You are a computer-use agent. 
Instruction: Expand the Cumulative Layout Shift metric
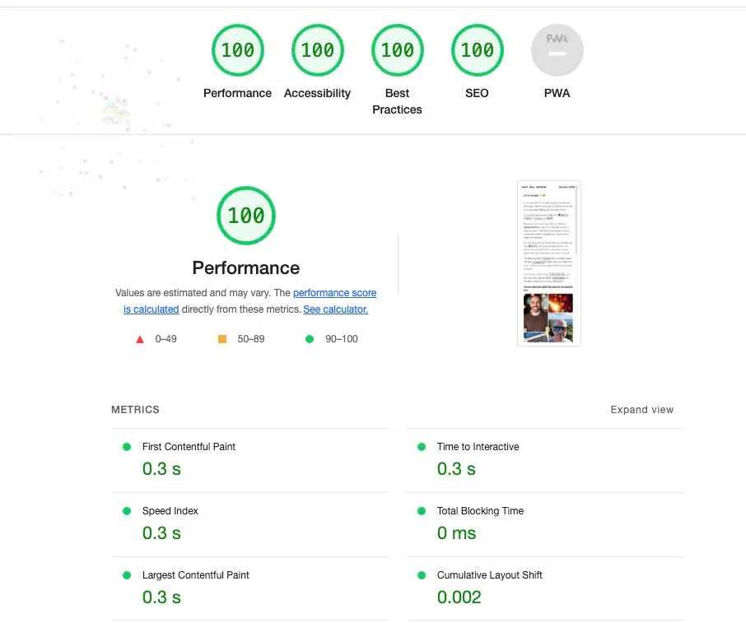click(x=489, y=575)
